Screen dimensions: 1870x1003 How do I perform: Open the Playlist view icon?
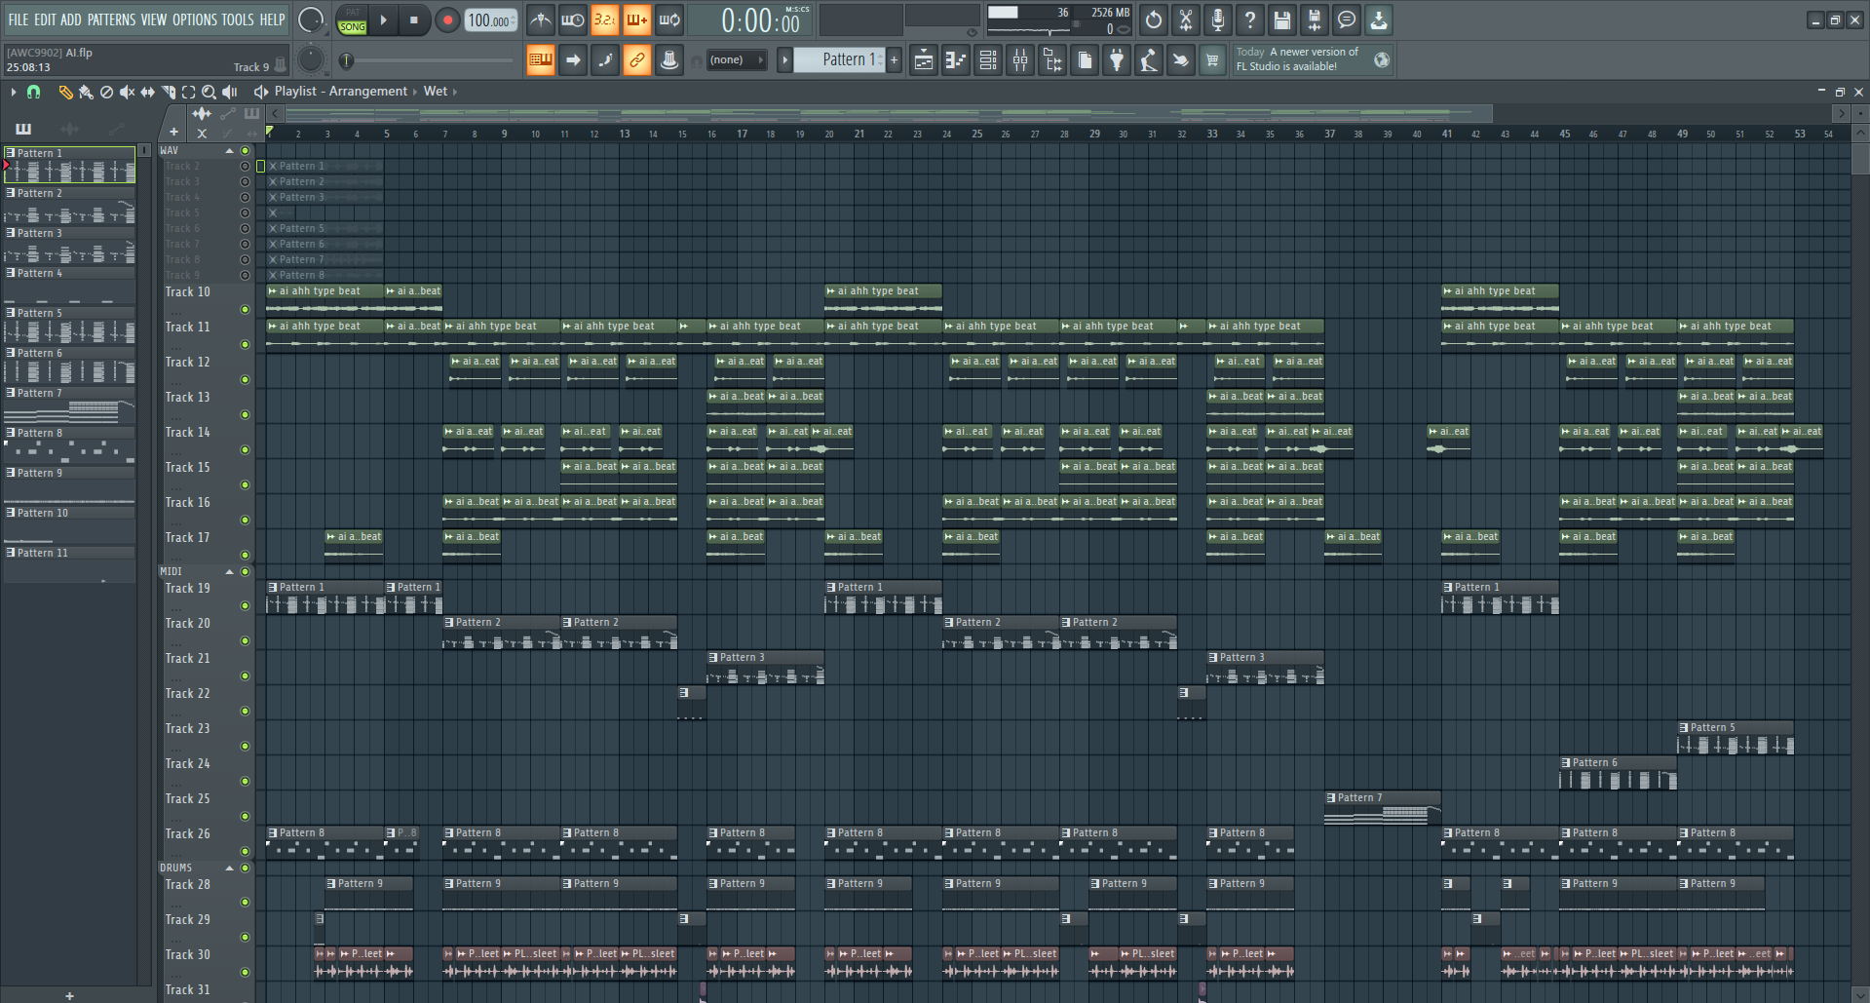(924, 60)
